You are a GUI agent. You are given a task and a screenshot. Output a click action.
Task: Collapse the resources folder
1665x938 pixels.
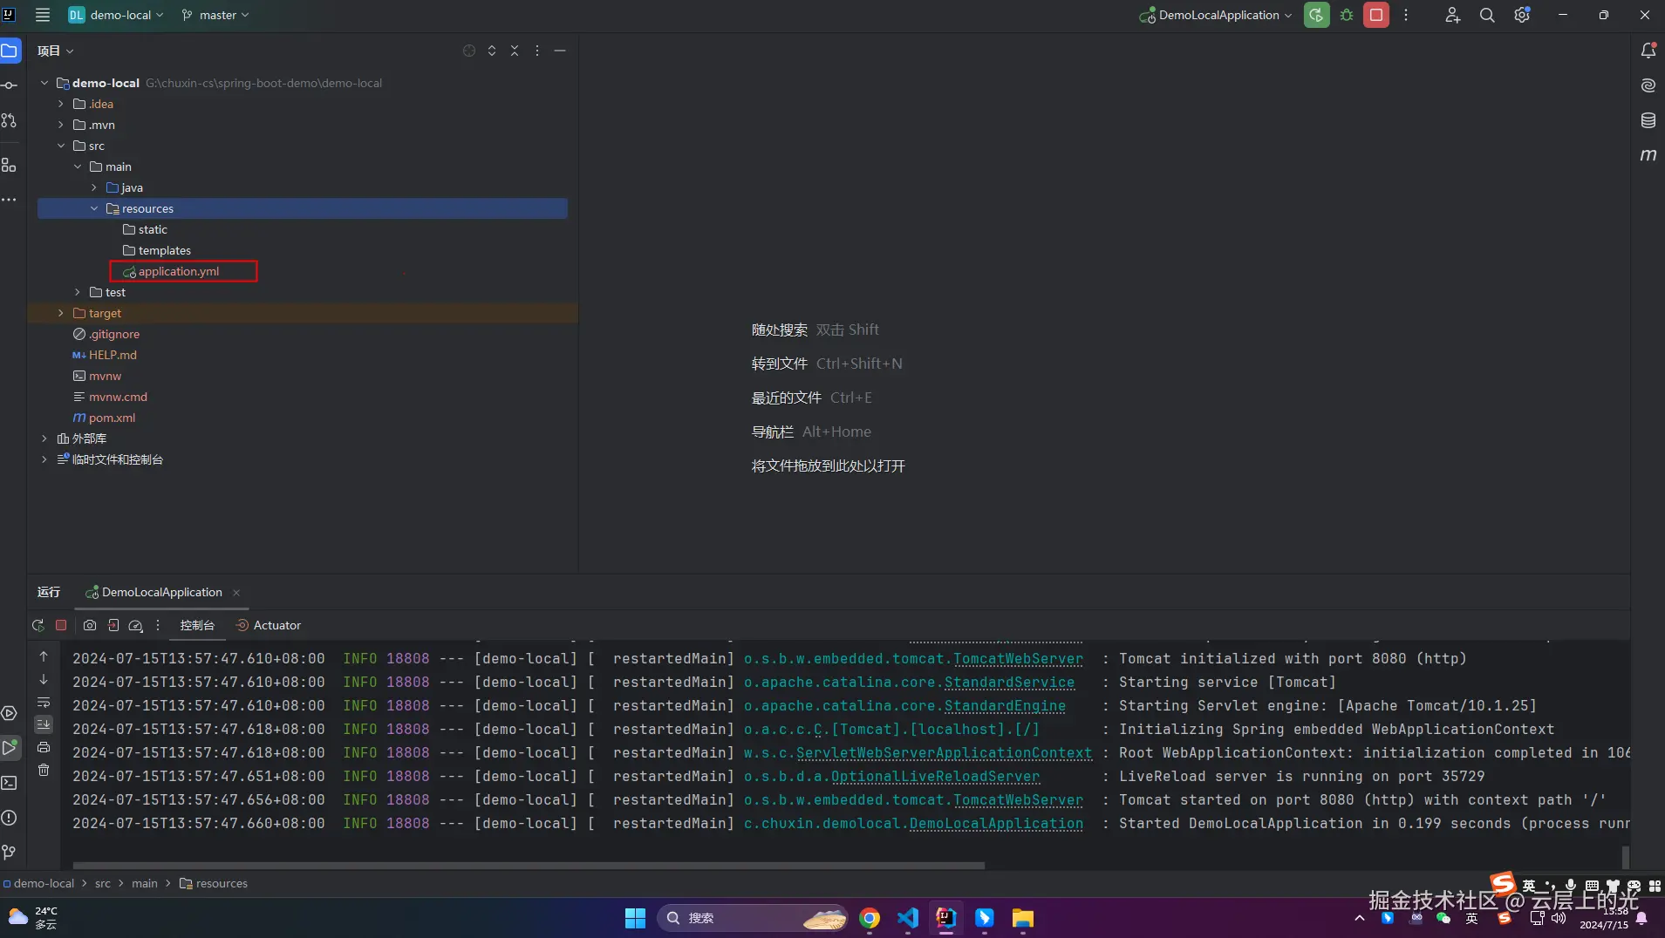(94, 208)
